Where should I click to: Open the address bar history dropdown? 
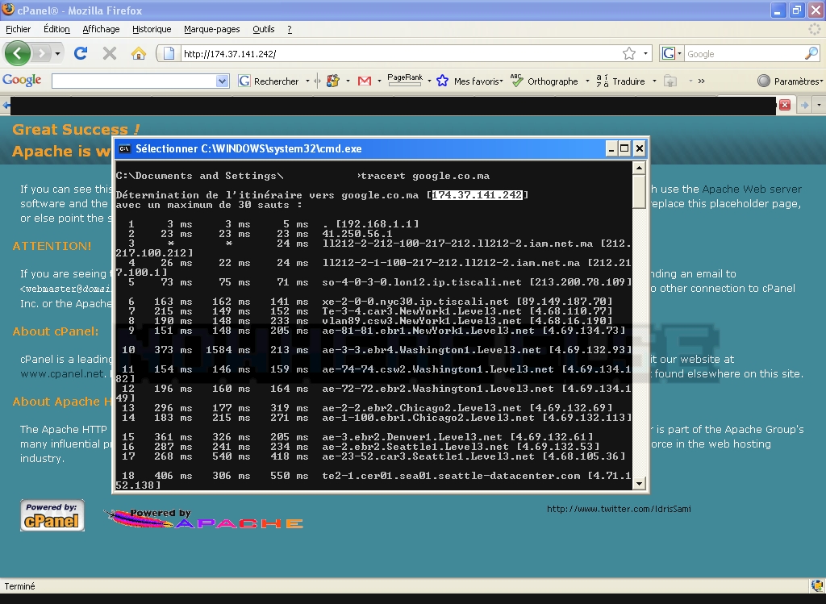coord(645,54)
